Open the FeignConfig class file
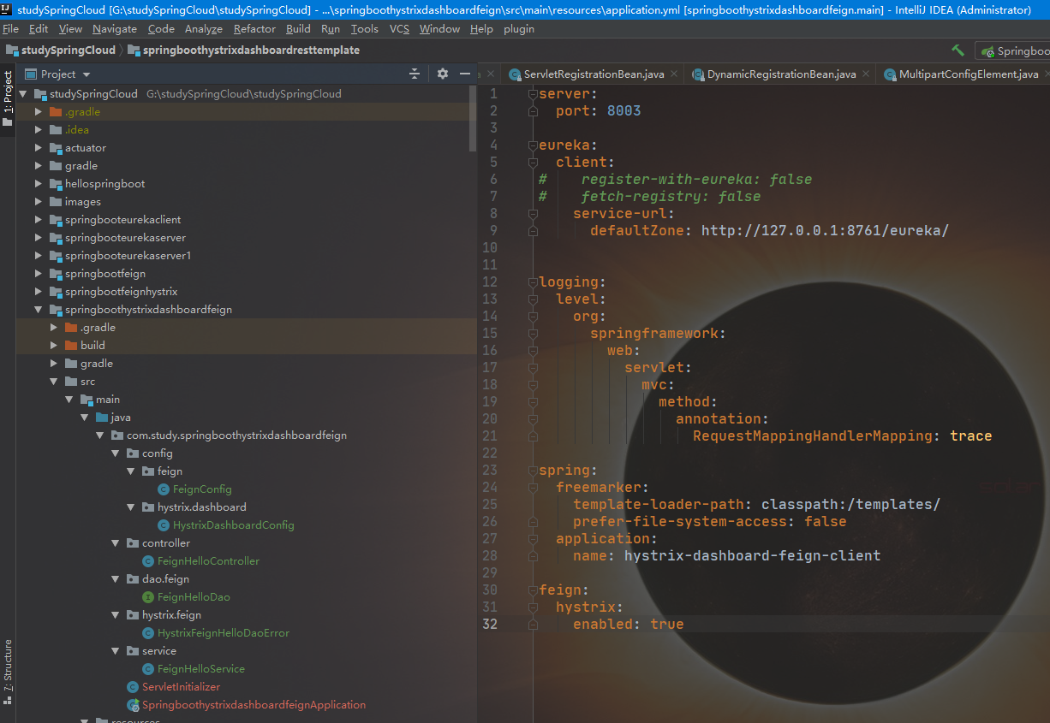This screenshot has width=1050, height=723. (x=202, y=489)
